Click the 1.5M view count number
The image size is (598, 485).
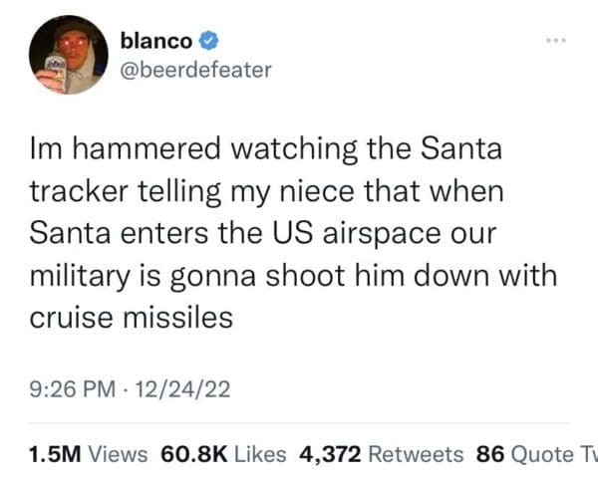point(56,454)
